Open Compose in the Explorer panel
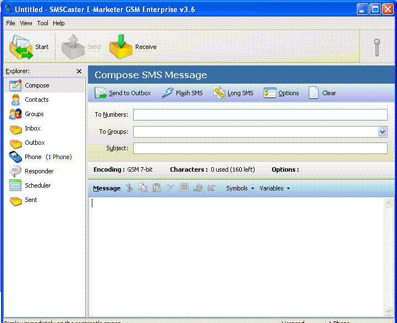The image size is (397, 323). pyautogui.click(x=45, y=85)
